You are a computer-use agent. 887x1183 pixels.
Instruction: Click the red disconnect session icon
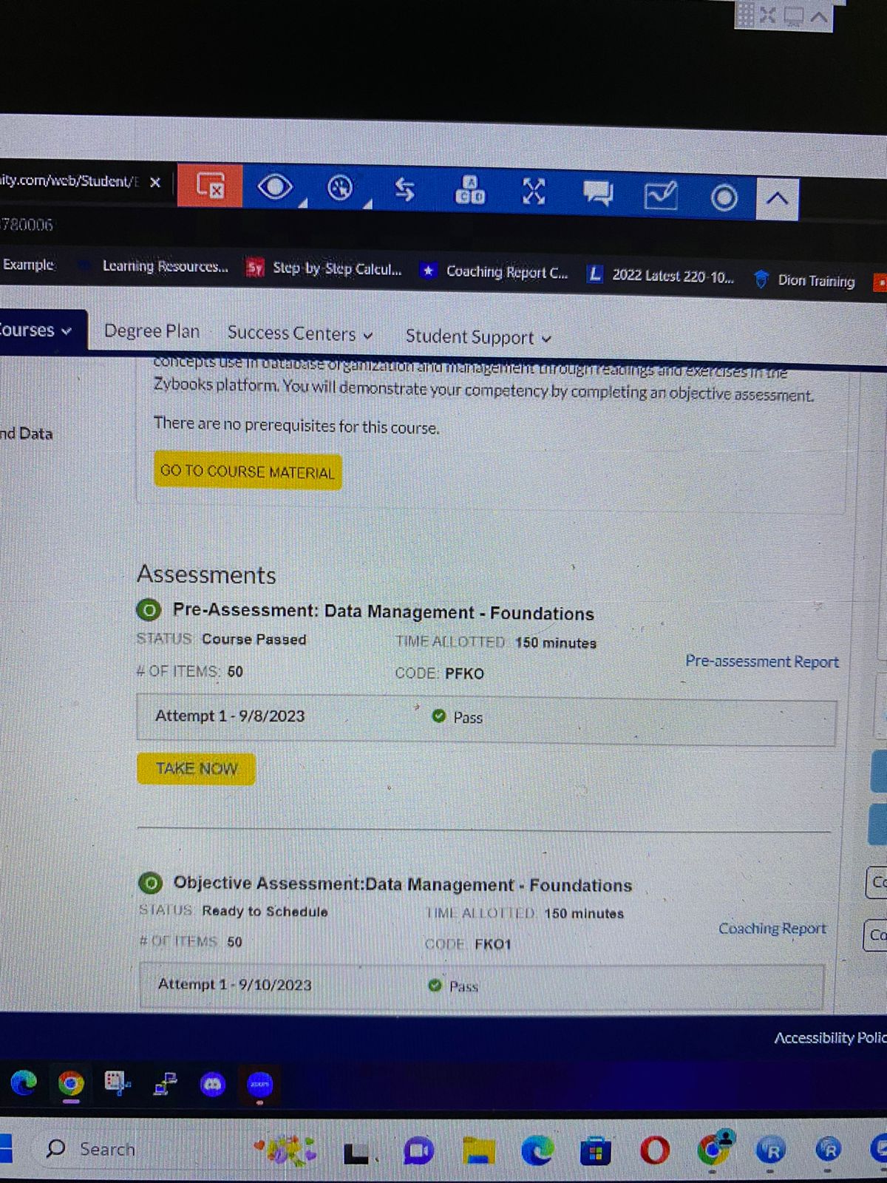tap(210, 186)
